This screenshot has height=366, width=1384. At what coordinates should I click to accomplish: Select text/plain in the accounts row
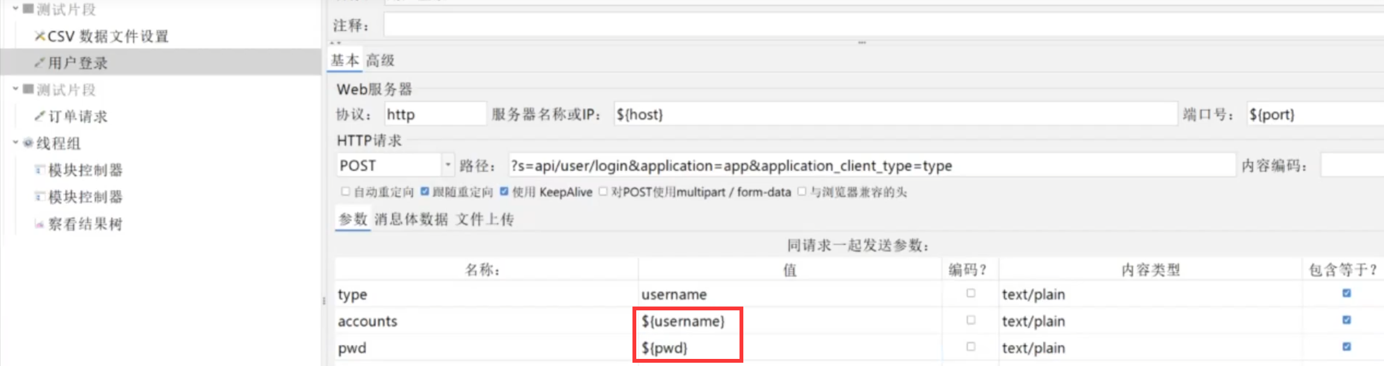click(x=1150, y=321)
